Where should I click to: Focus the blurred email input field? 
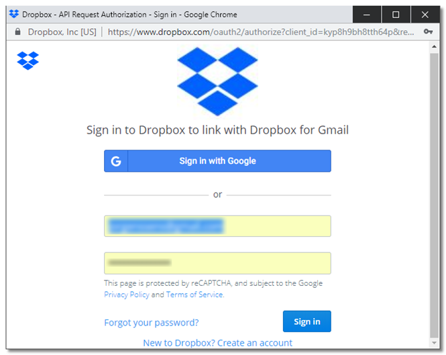tap(217, 226)
